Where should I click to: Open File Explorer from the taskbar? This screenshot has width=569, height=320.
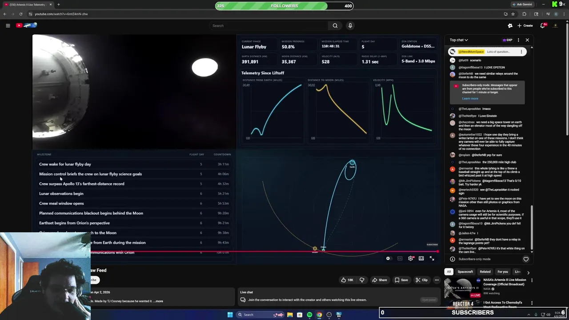[x=290, y=315]
